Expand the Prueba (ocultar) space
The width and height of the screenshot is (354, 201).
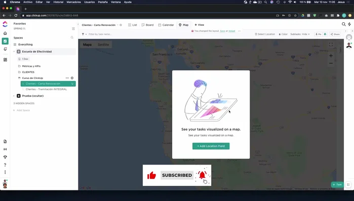[x=14, y=96]
